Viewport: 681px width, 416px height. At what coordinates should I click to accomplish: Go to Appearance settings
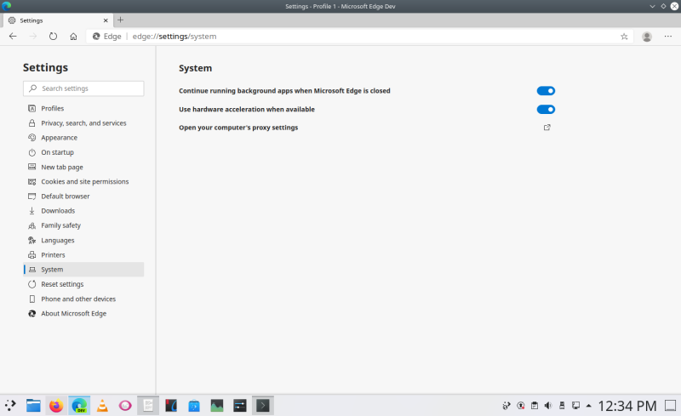coord(83,138)
